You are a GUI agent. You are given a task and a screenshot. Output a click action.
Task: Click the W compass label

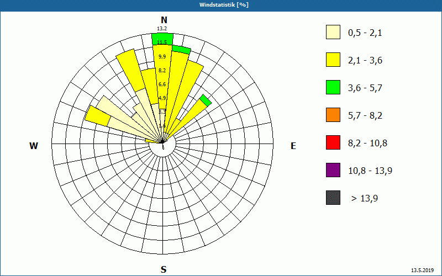pos(34,146)
